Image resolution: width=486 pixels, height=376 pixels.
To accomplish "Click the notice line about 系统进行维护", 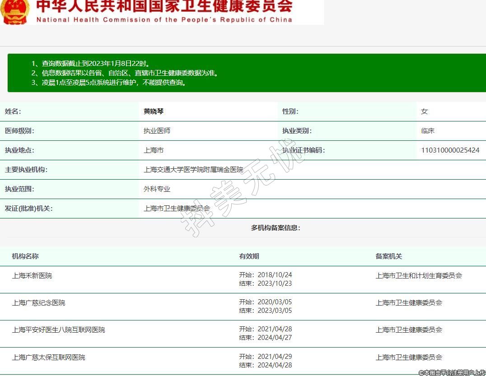I will point(108,83).
